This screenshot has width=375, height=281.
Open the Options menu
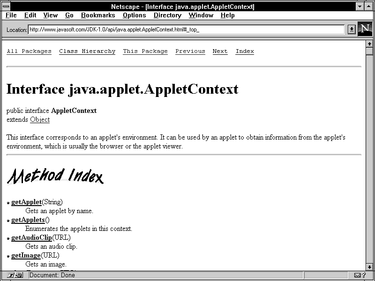135,15
